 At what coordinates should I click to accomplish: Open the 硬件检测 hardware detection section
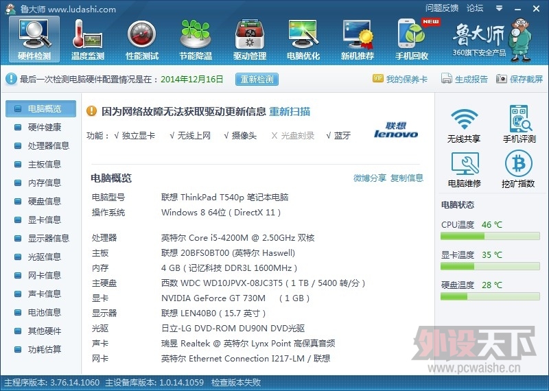click(x=34, y=40)
